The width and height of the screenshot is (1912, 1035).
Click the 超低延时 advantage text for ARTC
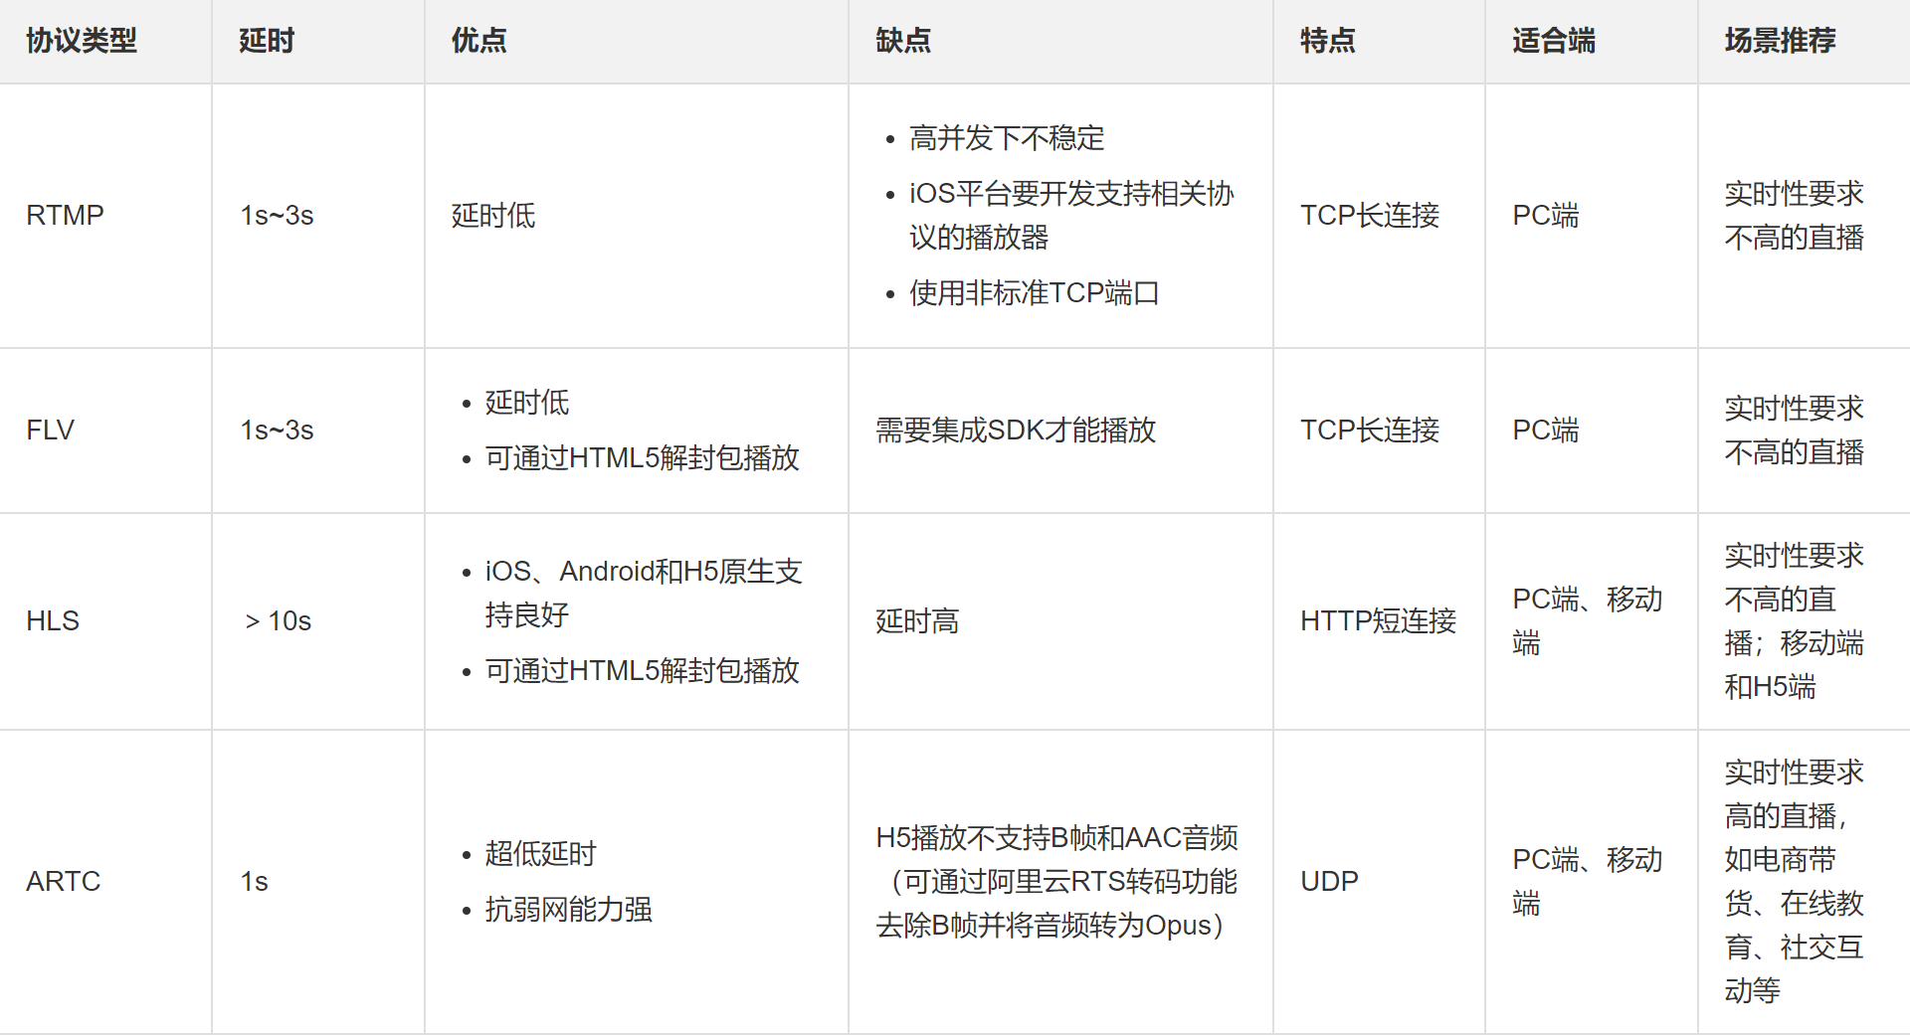point(541,852)
